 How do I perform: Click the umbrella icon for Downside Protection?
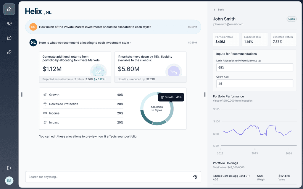click(x=45, y=104)
